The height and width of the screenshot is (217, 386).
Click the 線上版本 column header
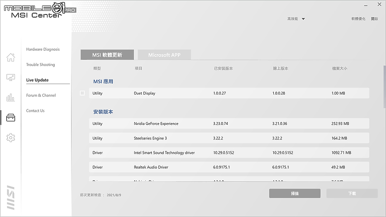coord(281,68)
